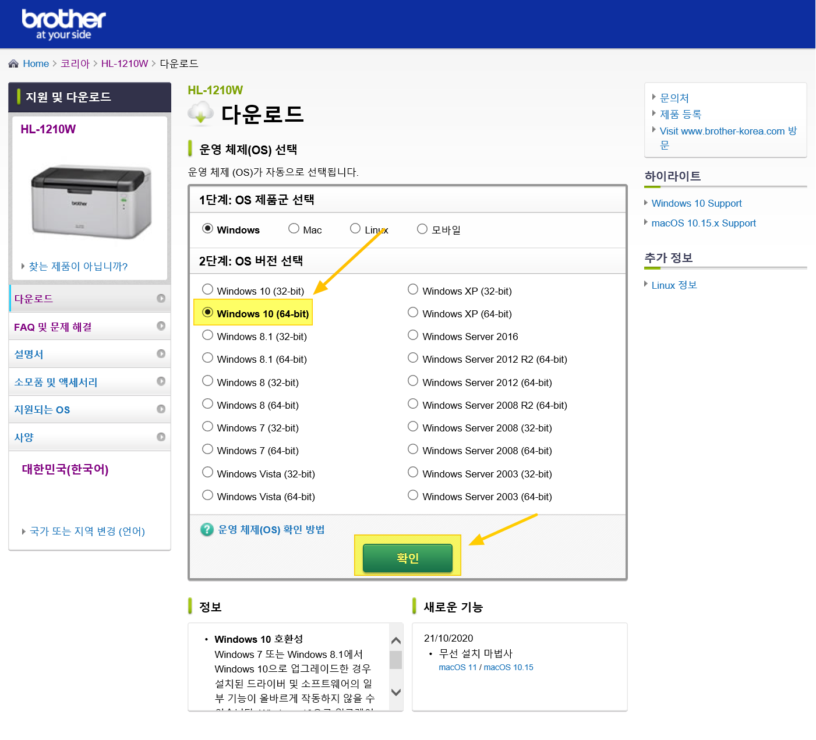Click scroll-up arrow in 정보 box
The width and height of the screenshot is (816, 740).
point(396,641)
